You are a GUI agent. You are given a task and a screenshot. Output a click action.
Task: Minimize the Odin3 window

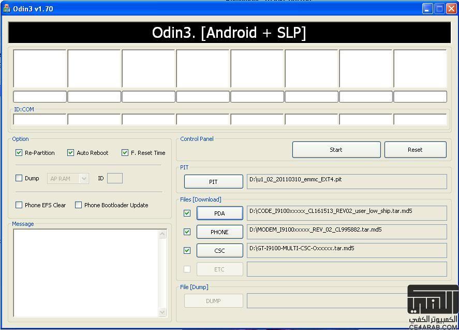tap(427, 9)
